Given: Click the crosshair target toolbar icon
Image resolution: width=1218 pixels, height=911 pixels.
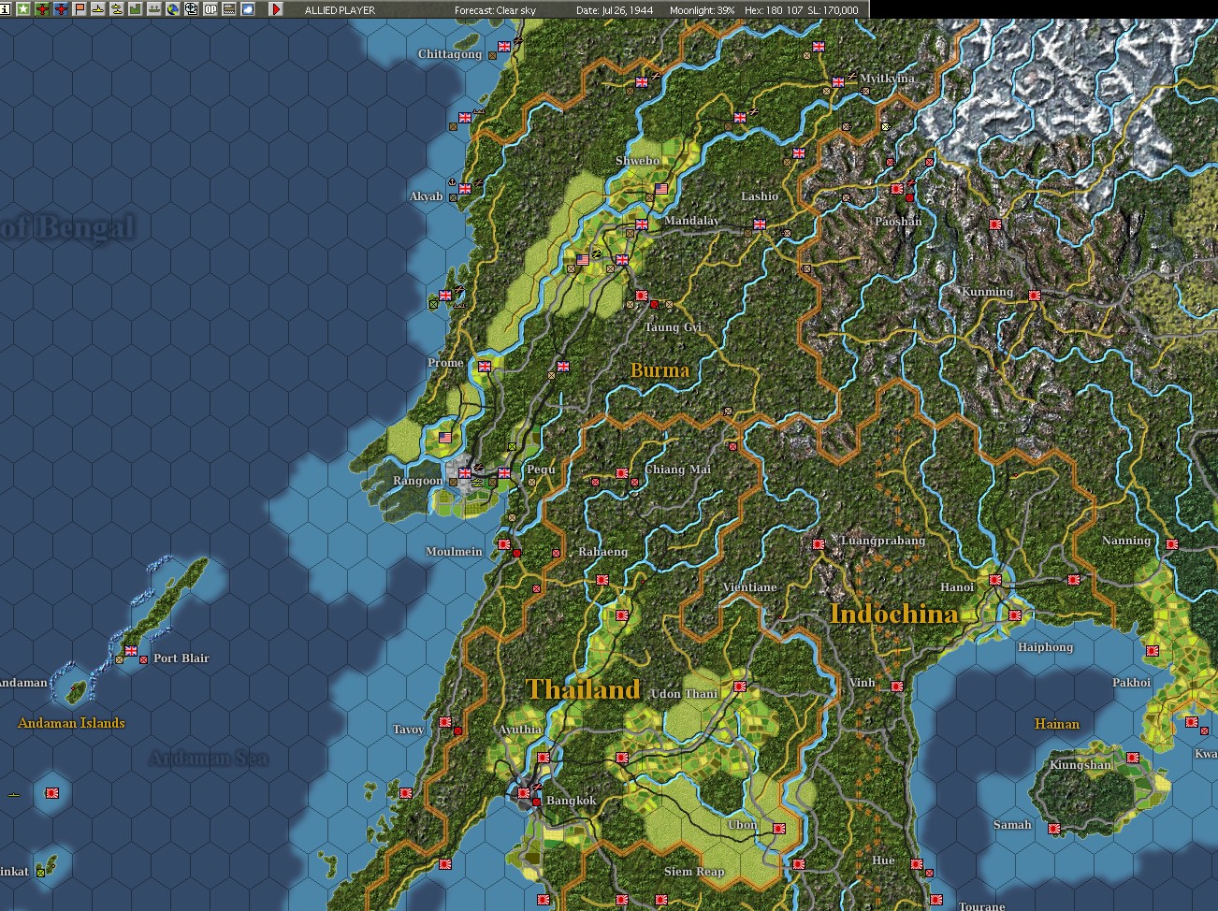Looking at the screenshot, I should [x=192, y=9].
